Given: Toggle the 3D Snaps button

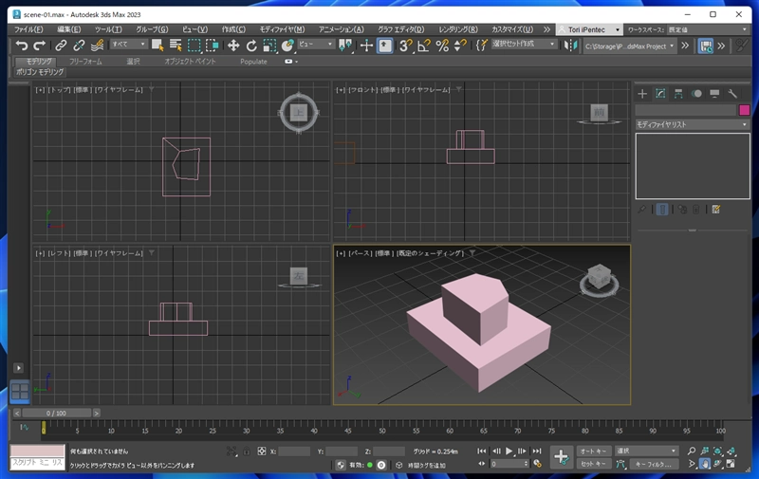Looking at the screenshot, I should coord(406,46).
